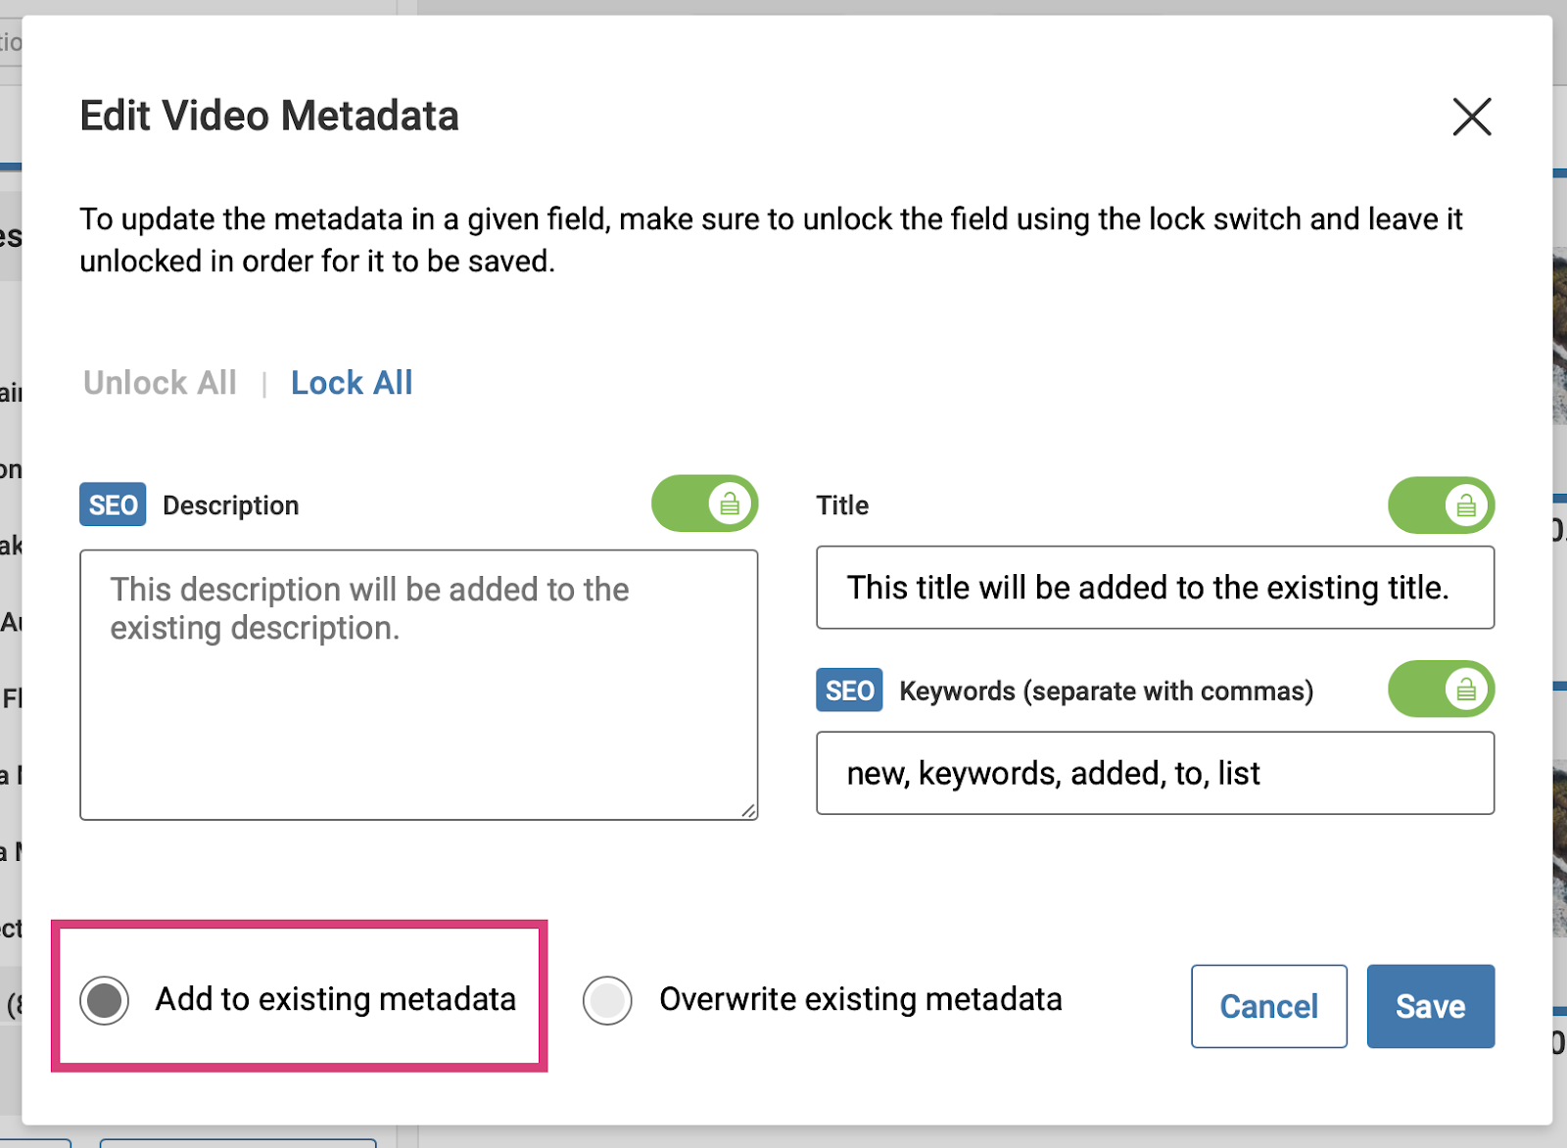The height and width of the screenshot is (1148, 1567).
Task: Click the Cancel button
Action: pyautogui.click(x=1269, y=1006)
